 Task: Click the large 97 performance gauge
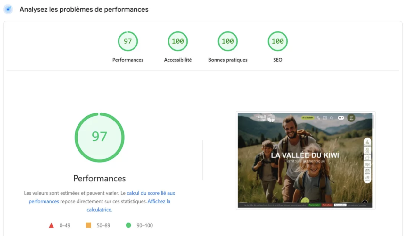(99, 137)
